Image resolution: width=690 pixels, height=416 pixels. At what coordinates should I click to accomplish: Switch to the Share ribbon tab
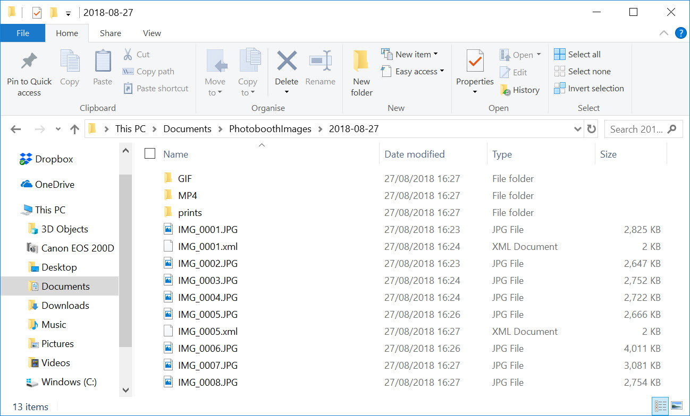111,33
